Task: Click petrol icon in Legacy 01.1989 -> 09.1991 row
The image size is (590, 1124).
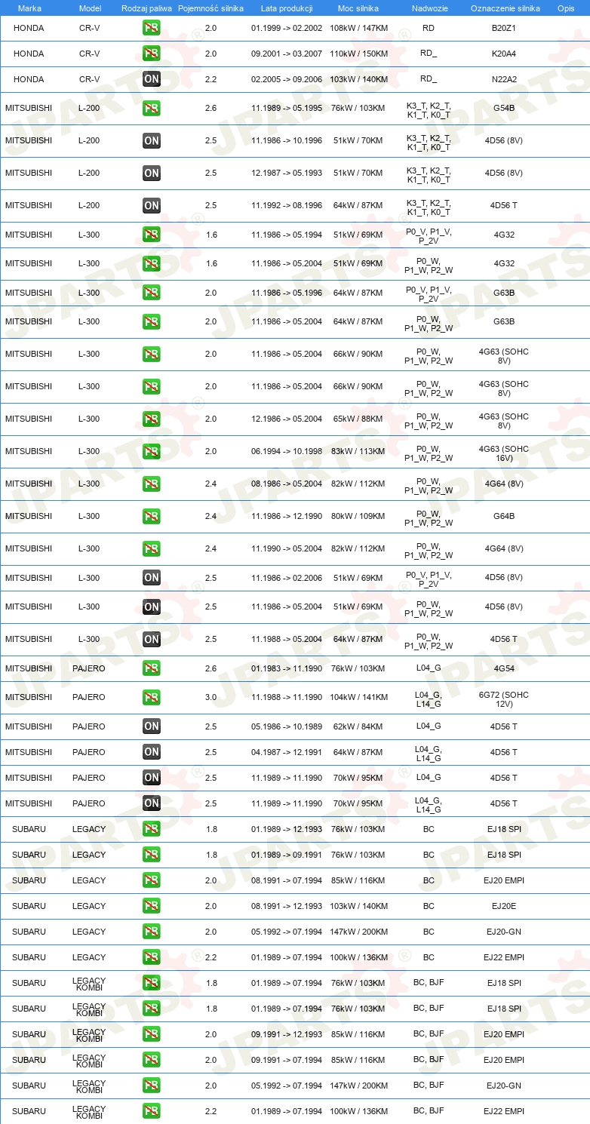Action: [x=152, y=855]
